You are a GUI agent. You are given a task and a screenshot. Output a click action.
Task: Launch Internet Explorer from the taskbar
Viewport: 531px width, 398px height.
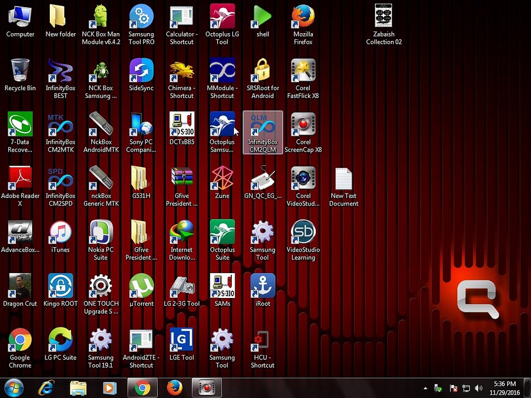click(46, 388)
